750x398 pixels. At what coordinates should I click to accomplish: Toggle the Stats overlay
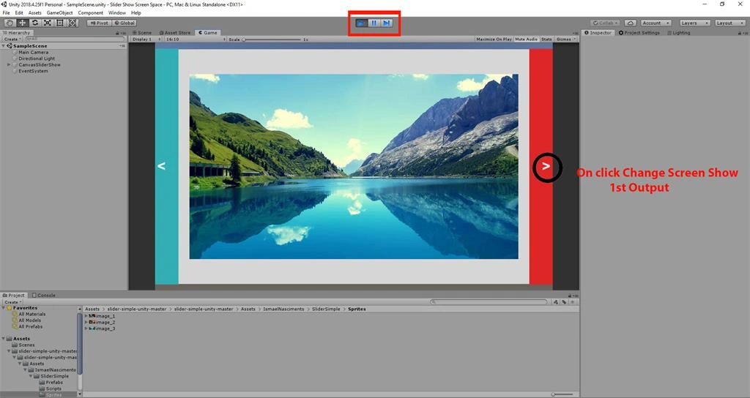[x=546, y=40]
